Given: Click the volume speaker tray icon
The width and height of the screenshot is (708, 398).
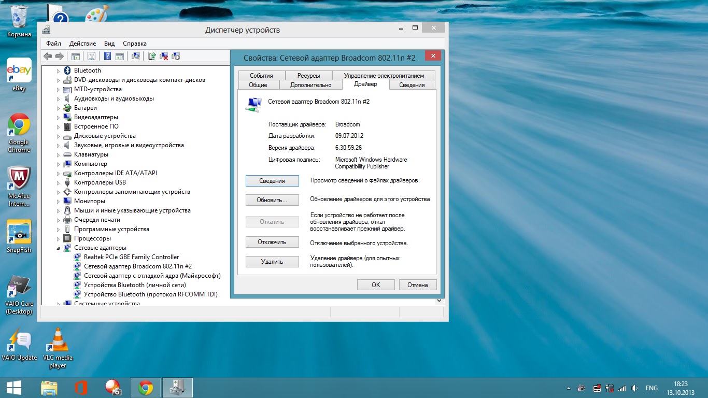Looking at the screenshot, I should 635,388.
